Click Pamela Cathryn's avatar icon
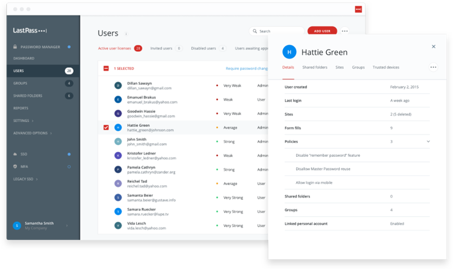 point(118,170)
